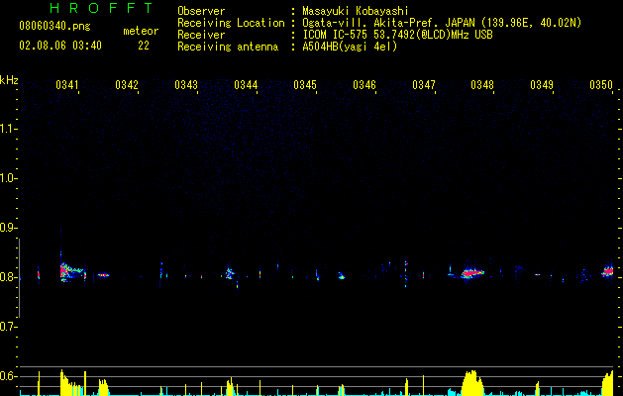Click the meteor count value 22
Screen dimensions: 623x396
tap(144, 46)
